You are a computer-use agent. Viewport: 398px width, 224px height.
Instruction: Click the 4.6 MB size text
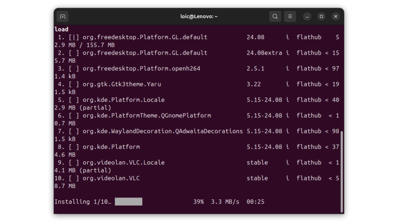[65, 155]
